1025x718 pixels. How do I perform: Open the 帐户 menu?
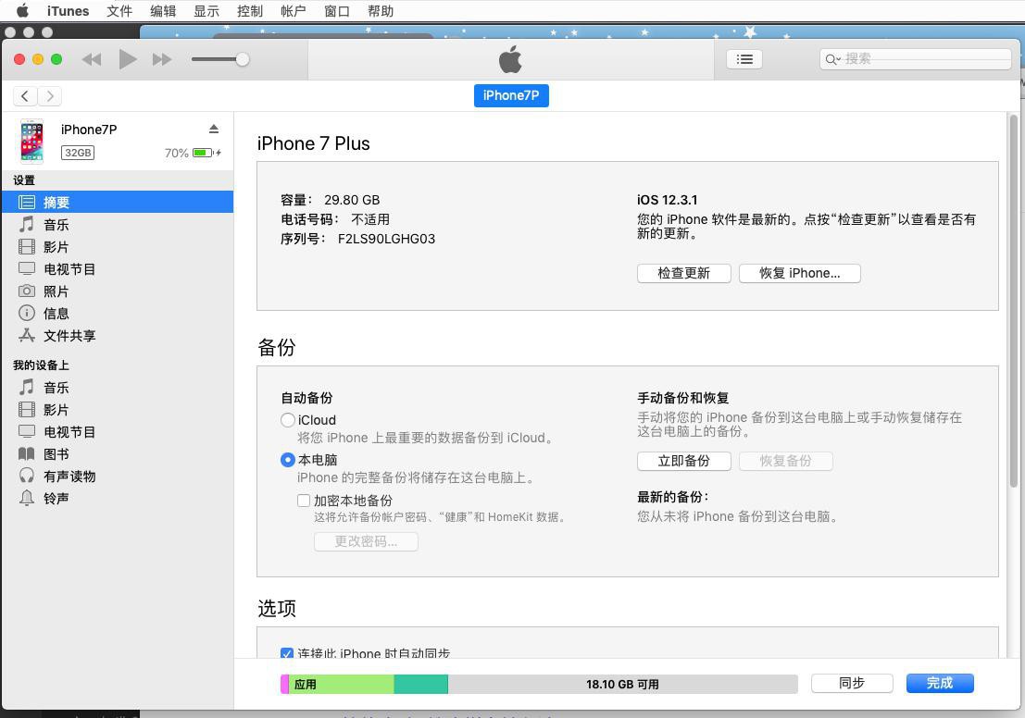click(293, 11)
